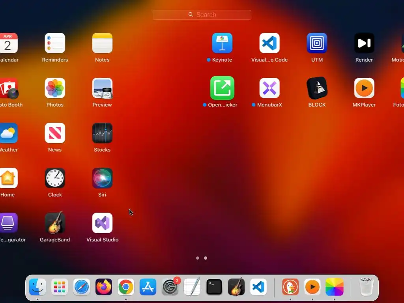
Task: Launch the UTM virtual machine app
Action: pyautogui.click(x=317, y=43)
